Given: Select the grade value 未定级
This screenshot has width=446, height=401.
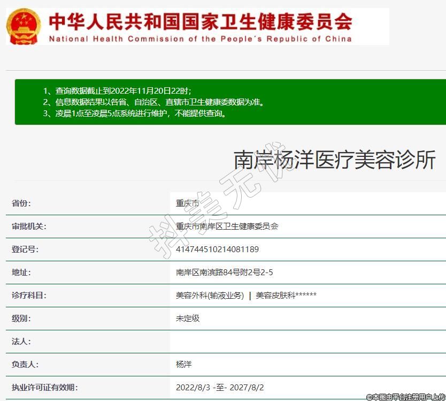Looking at the screenshot, I should coord(187,319).
